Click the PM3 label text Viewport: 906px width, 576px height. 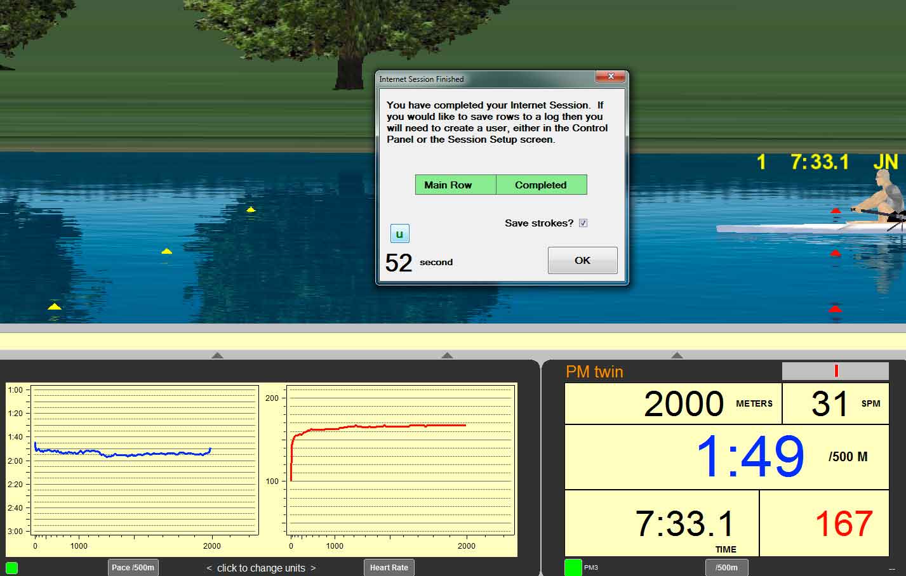[x=591, y=568]
